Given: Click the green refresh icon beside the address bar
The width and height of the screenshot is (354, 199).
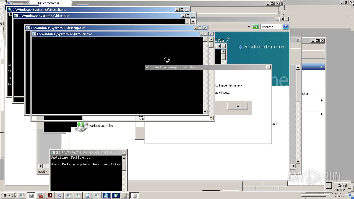Looking at the screenshot, I should (256, 27).
